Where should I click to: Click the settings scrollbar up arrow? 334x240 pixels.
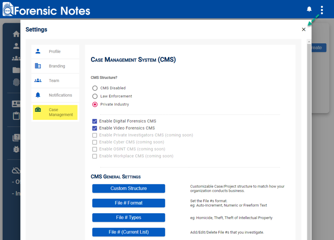coord(309,42)
